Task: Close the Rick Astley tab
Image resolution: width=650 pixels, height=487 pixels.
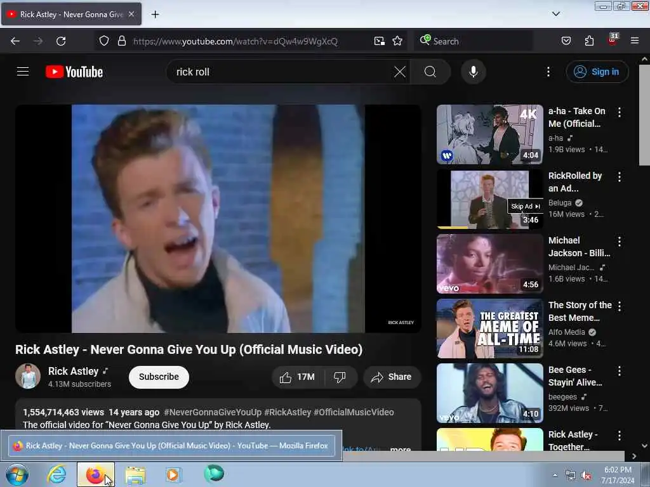Action: [131, 14]
